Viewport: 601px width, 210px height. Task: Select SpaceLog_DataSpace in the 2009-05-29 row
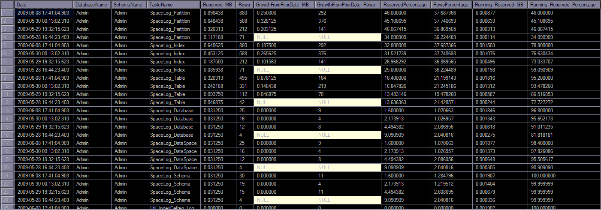tap(173, 159)
